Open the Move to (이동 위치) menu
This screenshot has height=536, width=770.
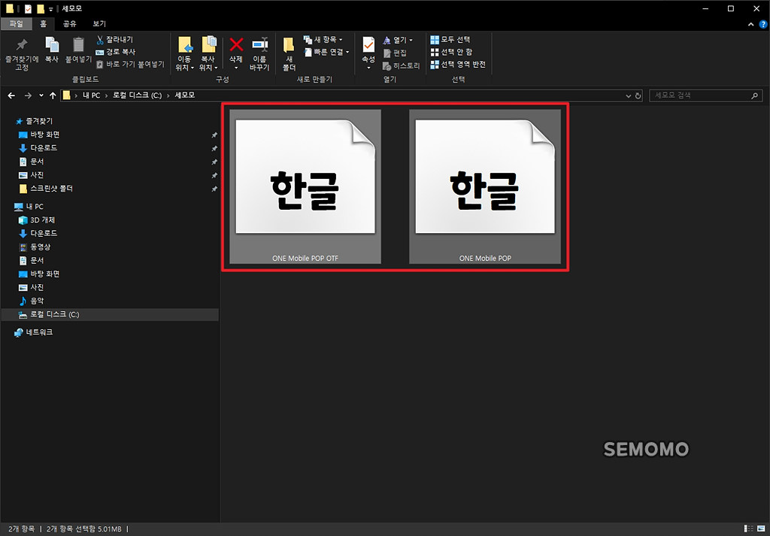[x=185, y=54]
